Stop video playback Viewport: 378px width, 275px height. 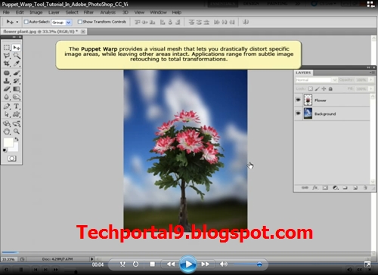(x=152, y=264)
